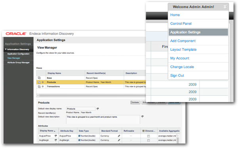The width and height of the screenshot is (238, 148).
Task: Click the views table horizontal scrollbar
Action: point(92,95)
